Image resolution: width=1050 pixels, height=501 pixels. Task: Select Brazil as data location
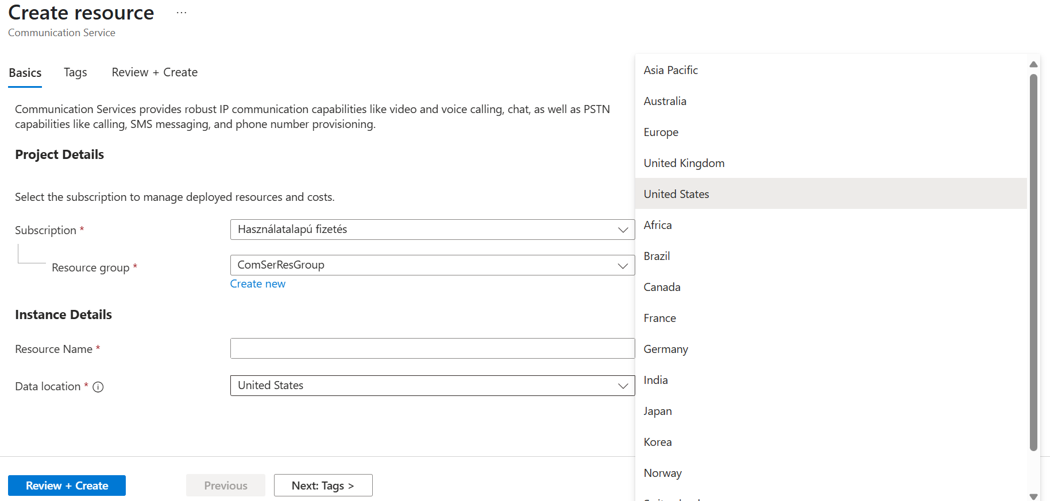(831, 256)
